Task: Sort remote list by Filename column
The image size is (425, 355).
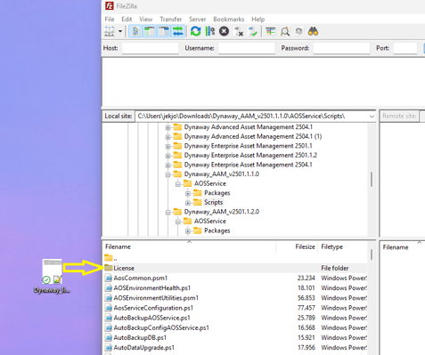Action: pos(403,247)
